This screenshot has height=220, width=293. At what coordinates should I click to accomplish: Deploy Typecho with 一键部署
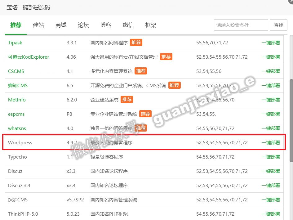pyautogui.click(x=271, y=157)
